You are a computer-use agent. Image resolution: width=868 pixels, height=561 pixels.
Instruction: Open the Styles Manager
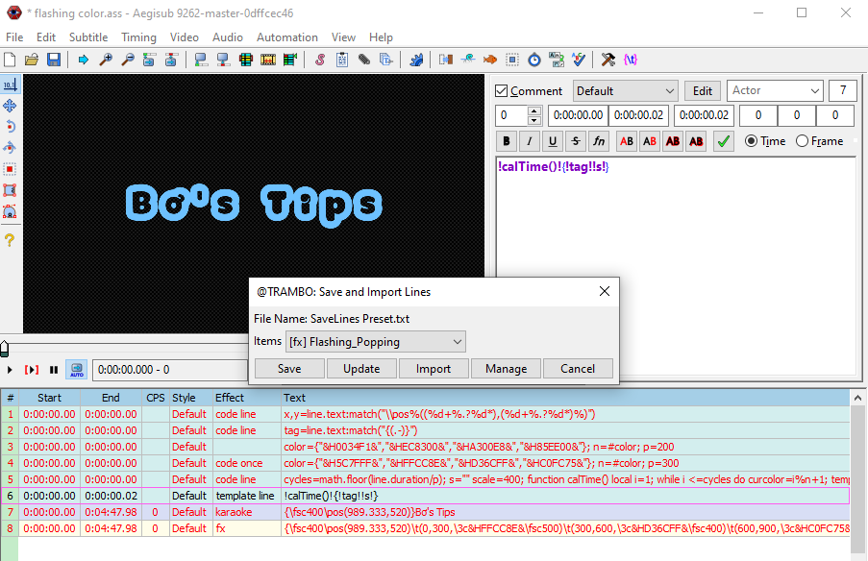pos(320,59)
